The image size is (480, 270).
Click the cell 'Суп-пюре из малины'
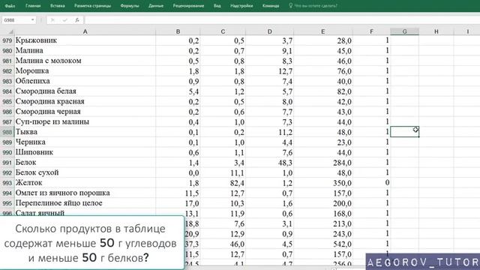tap(85, 121)
